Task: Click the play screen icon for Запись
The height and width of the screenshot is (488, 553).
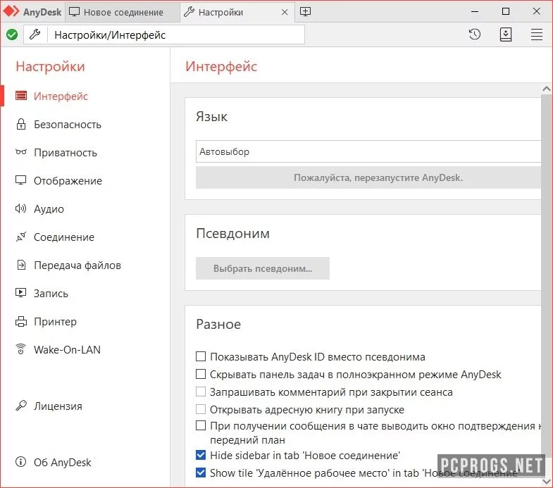Action: pyautogui.click(x=21, y=293)
